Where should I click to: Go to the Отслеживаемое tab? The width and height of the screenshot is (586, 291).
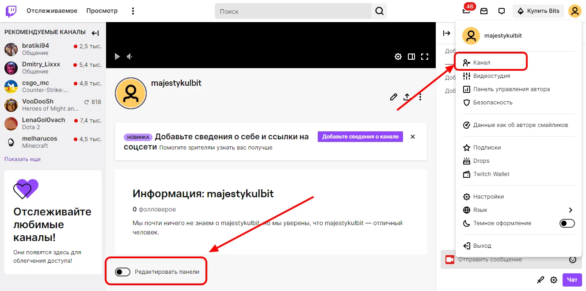52,11
